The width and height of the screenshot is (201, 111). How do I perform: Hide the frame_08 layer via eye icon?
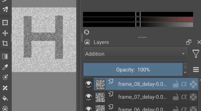[88, 84]
